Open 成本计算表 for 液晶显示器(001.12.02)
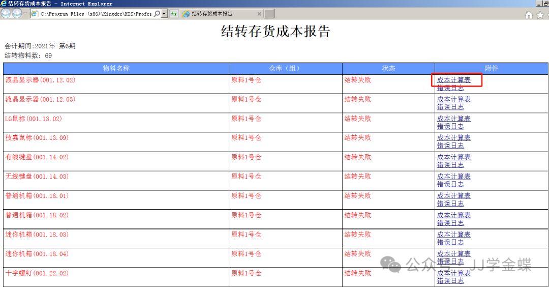Screen dimensions: 549x287 point(453,80)
